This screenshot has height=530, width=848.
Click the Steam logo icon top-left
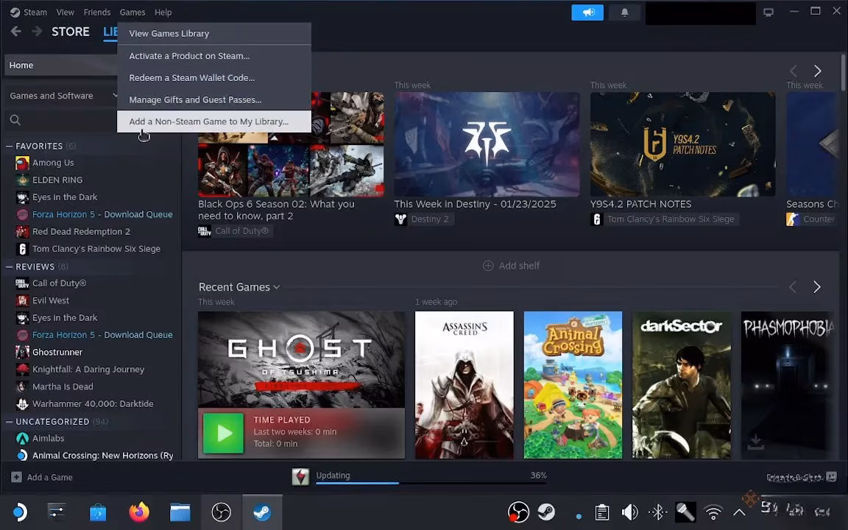click(15, 12)
